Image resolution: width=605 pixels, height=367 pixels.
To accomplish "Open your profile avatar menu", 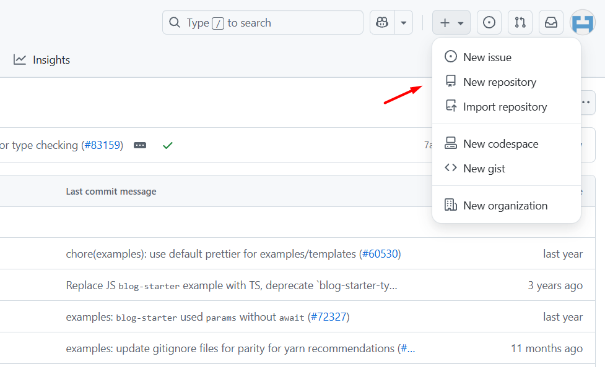I will (x=581, y=22).
